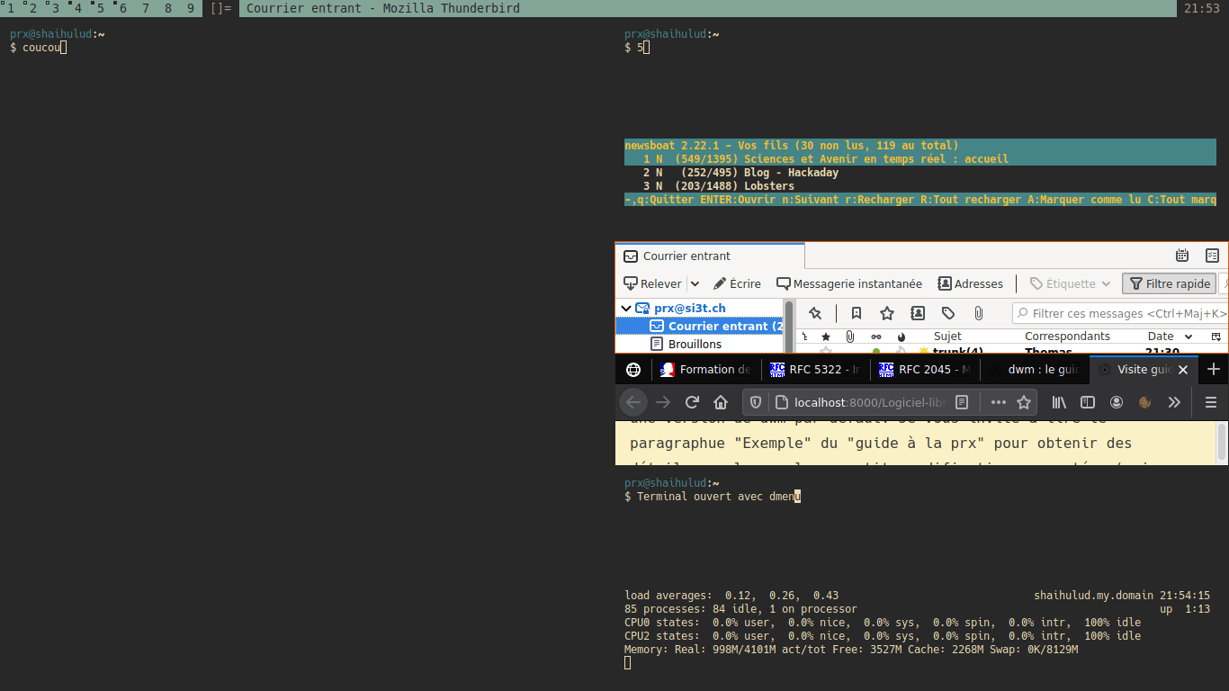Reload the Firefox page
The height and width of the screenshot is (691, 1229).
[x=692, y=402]
